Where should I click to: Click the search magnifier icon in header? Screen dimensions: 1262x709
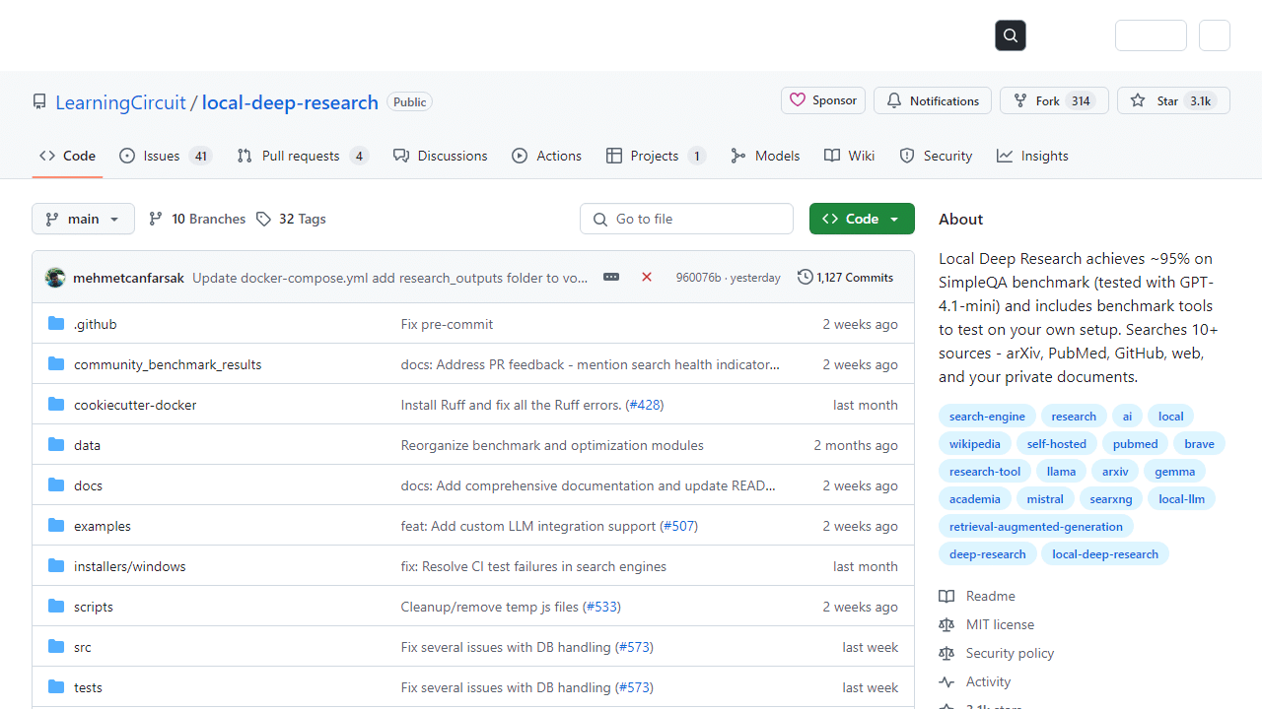tap(1011, 35)
